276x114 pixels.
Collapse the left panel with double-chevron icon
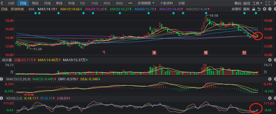click(x=2, y=3)
